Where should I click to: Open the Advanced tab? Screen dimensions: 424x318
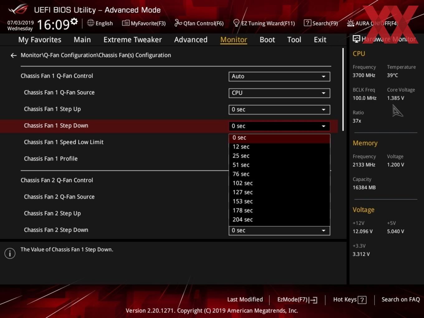coord(191,40)
